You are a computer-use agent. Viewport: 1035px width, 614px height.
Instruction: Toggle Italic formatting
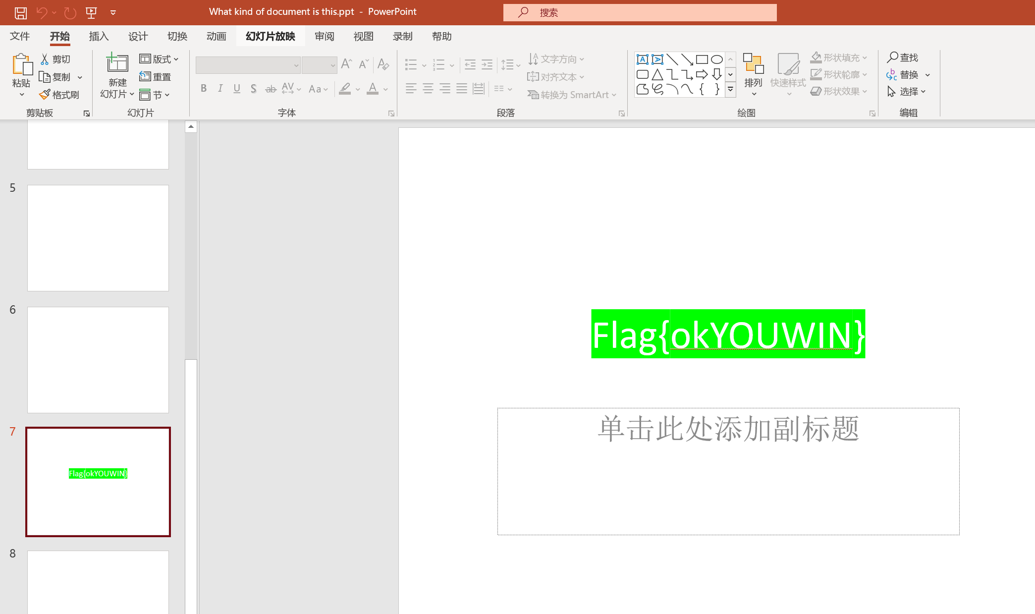click(220, 89)
